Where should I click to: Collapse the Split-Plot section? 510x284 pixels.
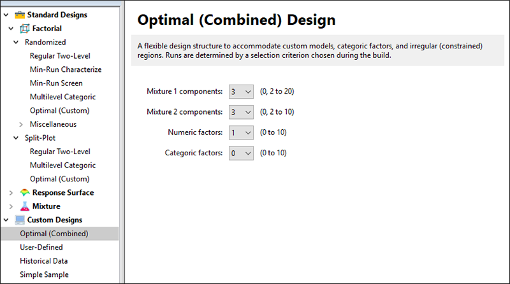[16, 138]
